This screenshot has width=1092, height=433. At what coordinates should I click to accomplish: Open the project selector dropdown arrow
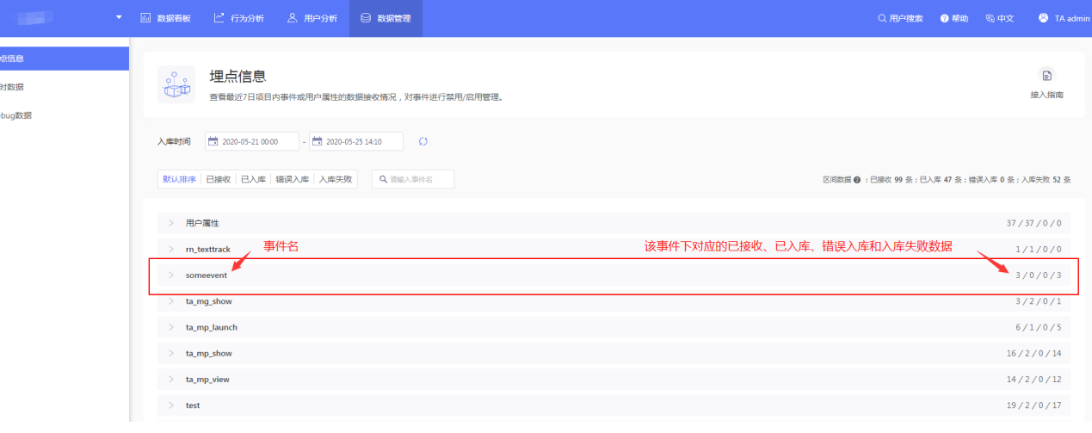point(119,18)
